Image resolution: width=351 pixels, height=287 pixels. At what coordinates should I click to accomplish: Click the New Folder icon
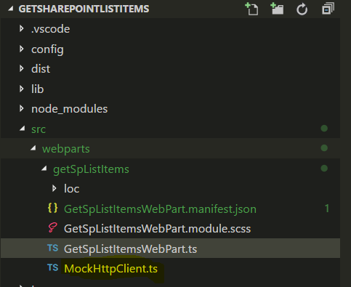277,9
